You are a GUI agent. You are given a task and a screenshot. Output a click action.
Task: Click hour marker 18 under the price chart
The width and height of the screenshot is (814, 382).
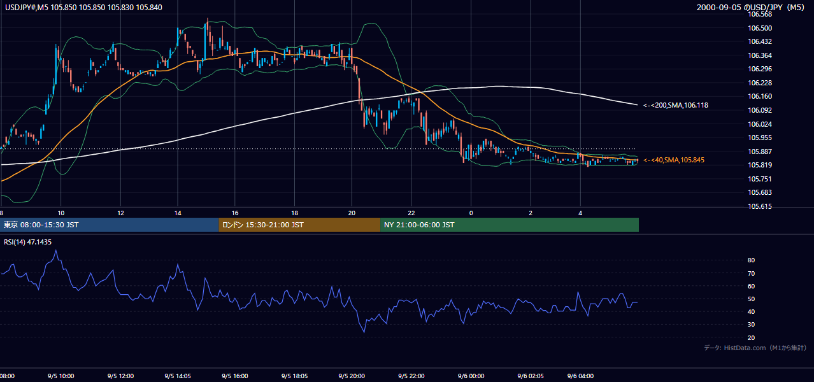pyautogui.click(x=294, y=213)
